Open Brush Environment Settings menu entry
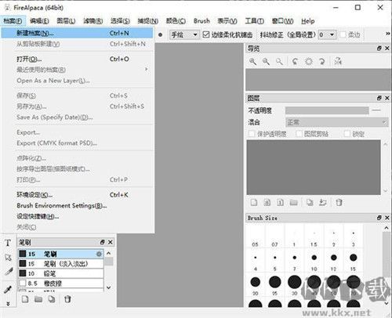Viewport: 392px width, 318px height. click(77, 206)
